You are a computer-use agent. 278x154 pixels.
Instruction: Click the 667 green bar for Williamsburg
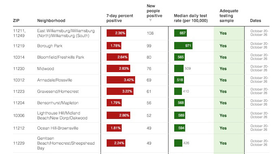pyautogui.click(x=180, y=33)
